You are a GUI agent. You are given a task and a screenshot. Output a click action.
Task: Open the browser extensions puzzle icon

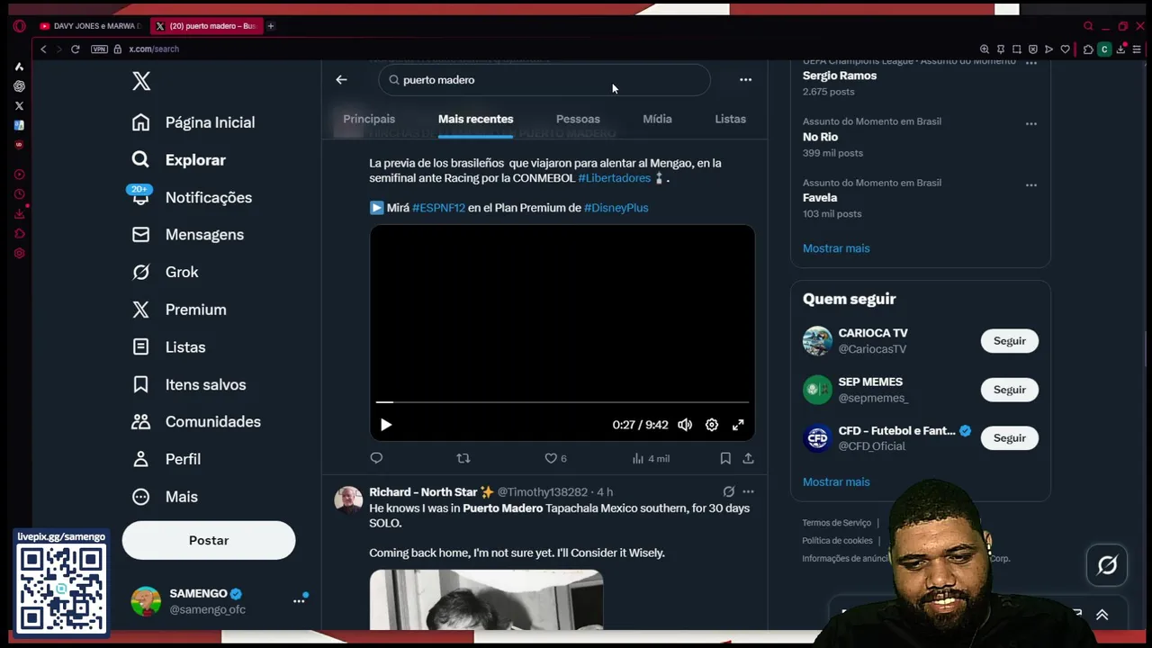click(1088, 49)
